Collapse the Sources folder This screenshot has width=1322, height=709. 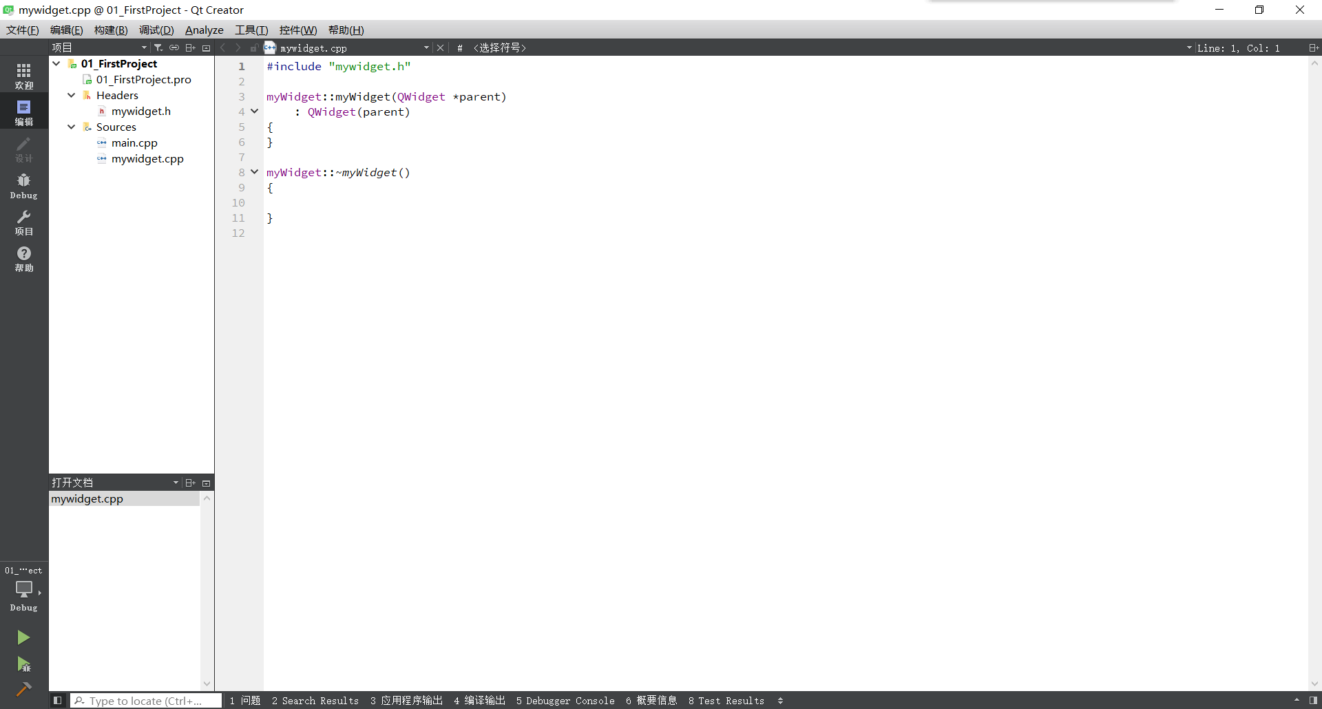point(71,127)
